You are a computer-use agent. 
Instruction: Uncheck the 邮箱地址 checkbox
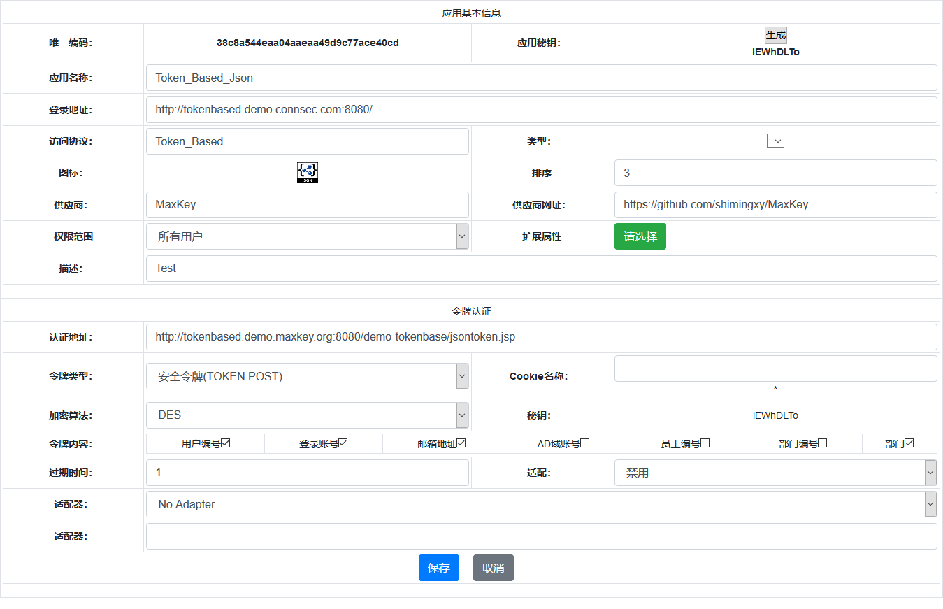click(x=461, y=443)
